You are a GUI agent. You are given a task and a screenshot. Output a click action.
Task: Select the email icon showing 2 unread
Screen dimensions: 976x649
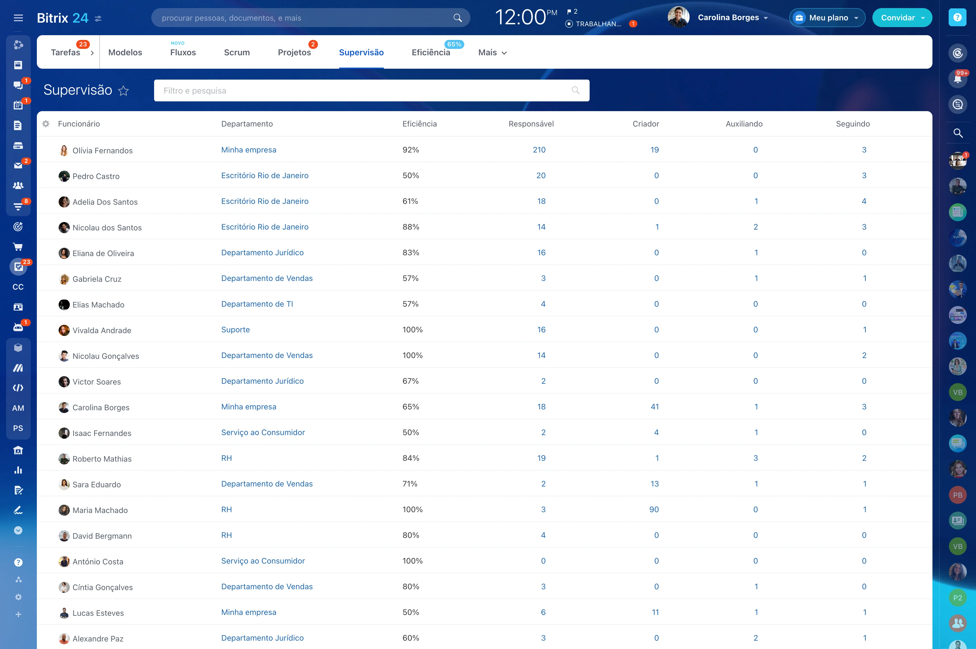click(x=19, y=166)
